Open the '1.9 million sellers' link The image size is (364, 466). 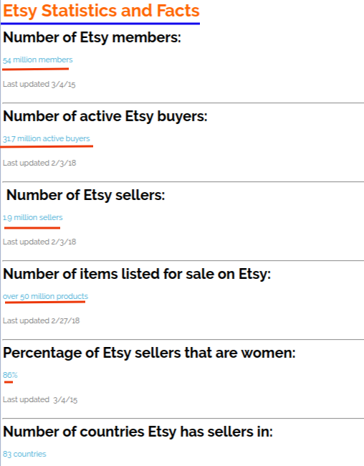pos(33,217)
